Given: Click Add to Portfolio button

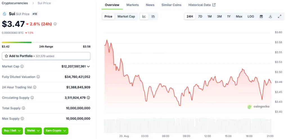Looking at the screenshot, I should click(46, 56).
